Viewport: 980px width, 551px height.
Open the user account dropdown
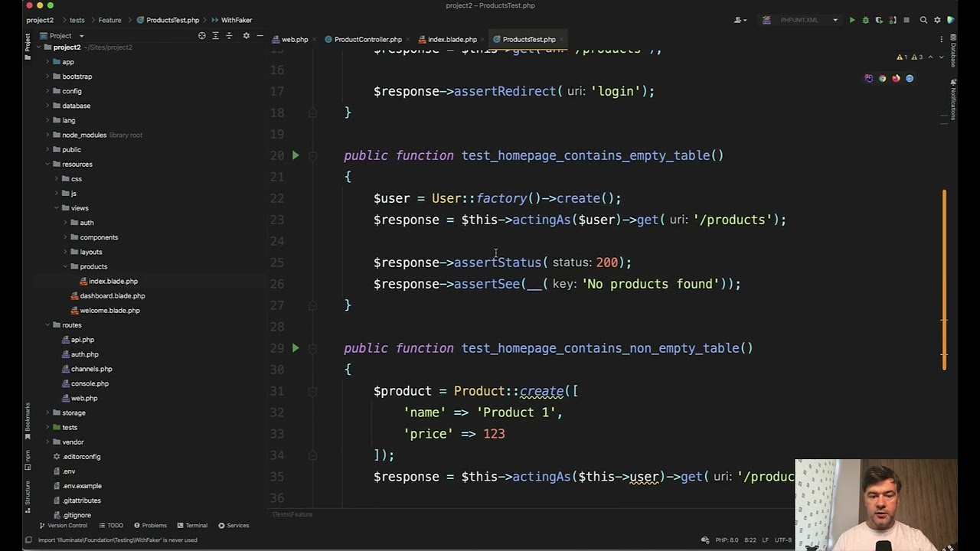(x=740, y=20)
